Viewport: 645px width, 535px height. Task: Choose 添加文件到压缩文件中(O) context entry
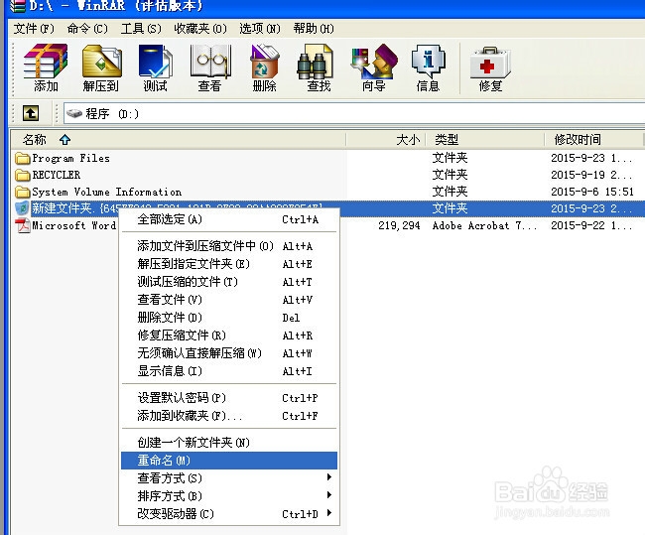[x=229, y=246]
